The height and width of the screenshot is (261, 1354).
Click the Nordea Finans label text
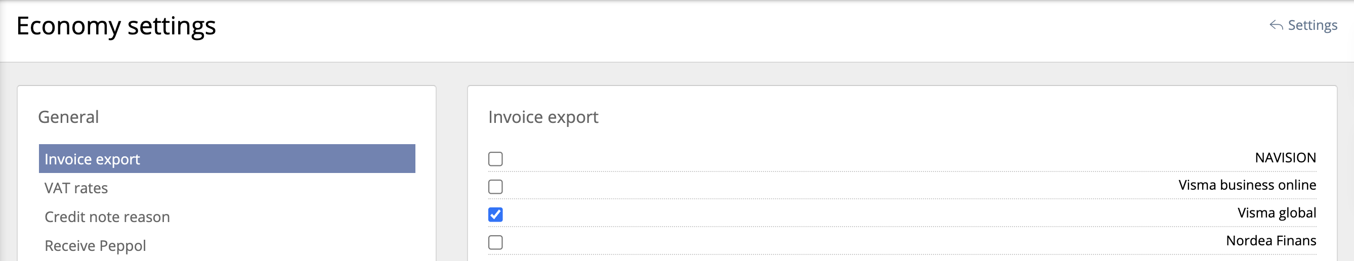[x=1271, y=241]
